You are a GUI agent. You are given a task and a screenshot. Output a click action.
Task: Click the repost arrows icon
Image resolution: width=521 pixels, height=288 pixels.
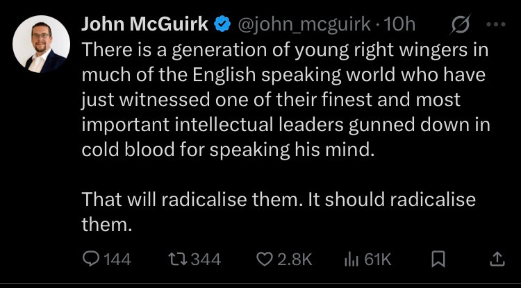[176, 260]
